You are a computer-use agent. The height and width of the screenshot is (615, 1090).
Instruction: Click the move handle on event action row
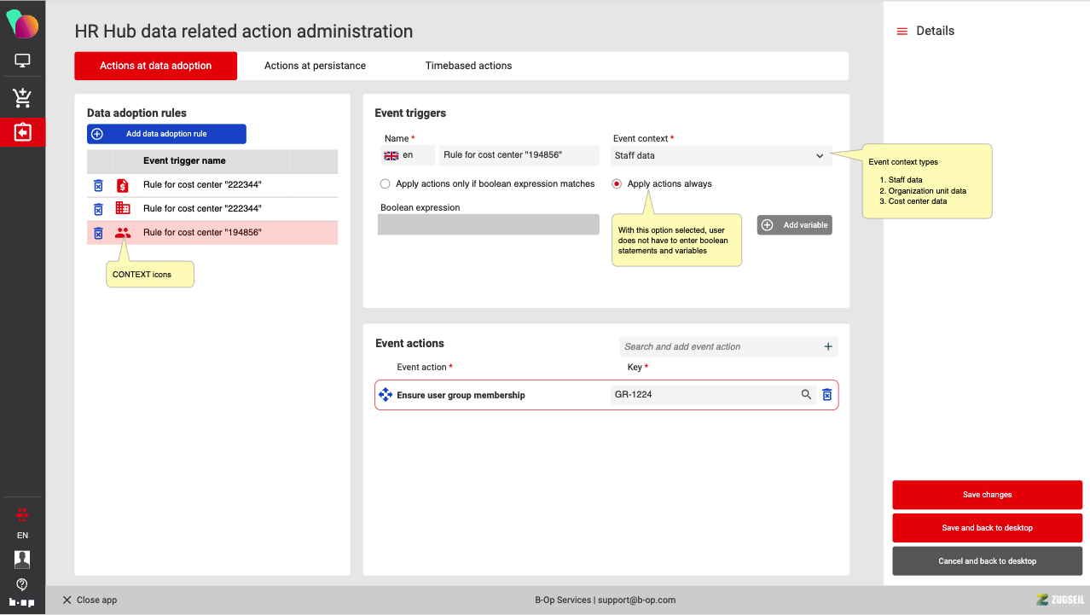[x=385, y=395]
